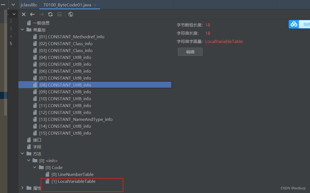Image resolution: width=310 pixels, height=193 pixels.
Task: Reload the class file with refresh icon
Action: (x=50, y=14)
